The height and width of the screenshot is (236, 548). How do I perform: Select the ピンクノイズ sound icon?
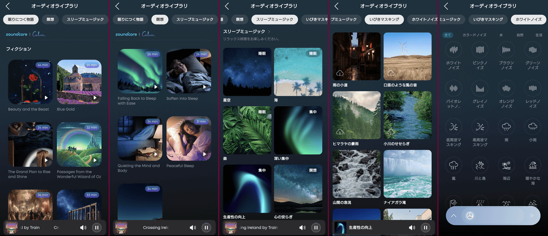coord(479,50)
